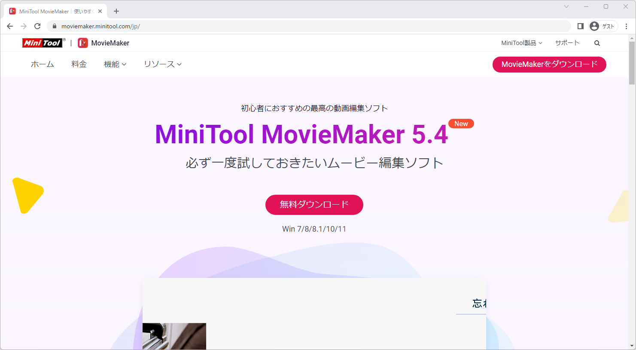Viewport: 636px width, 350px height.
Task: Click the browser reload icon
Action: (37, 26)
